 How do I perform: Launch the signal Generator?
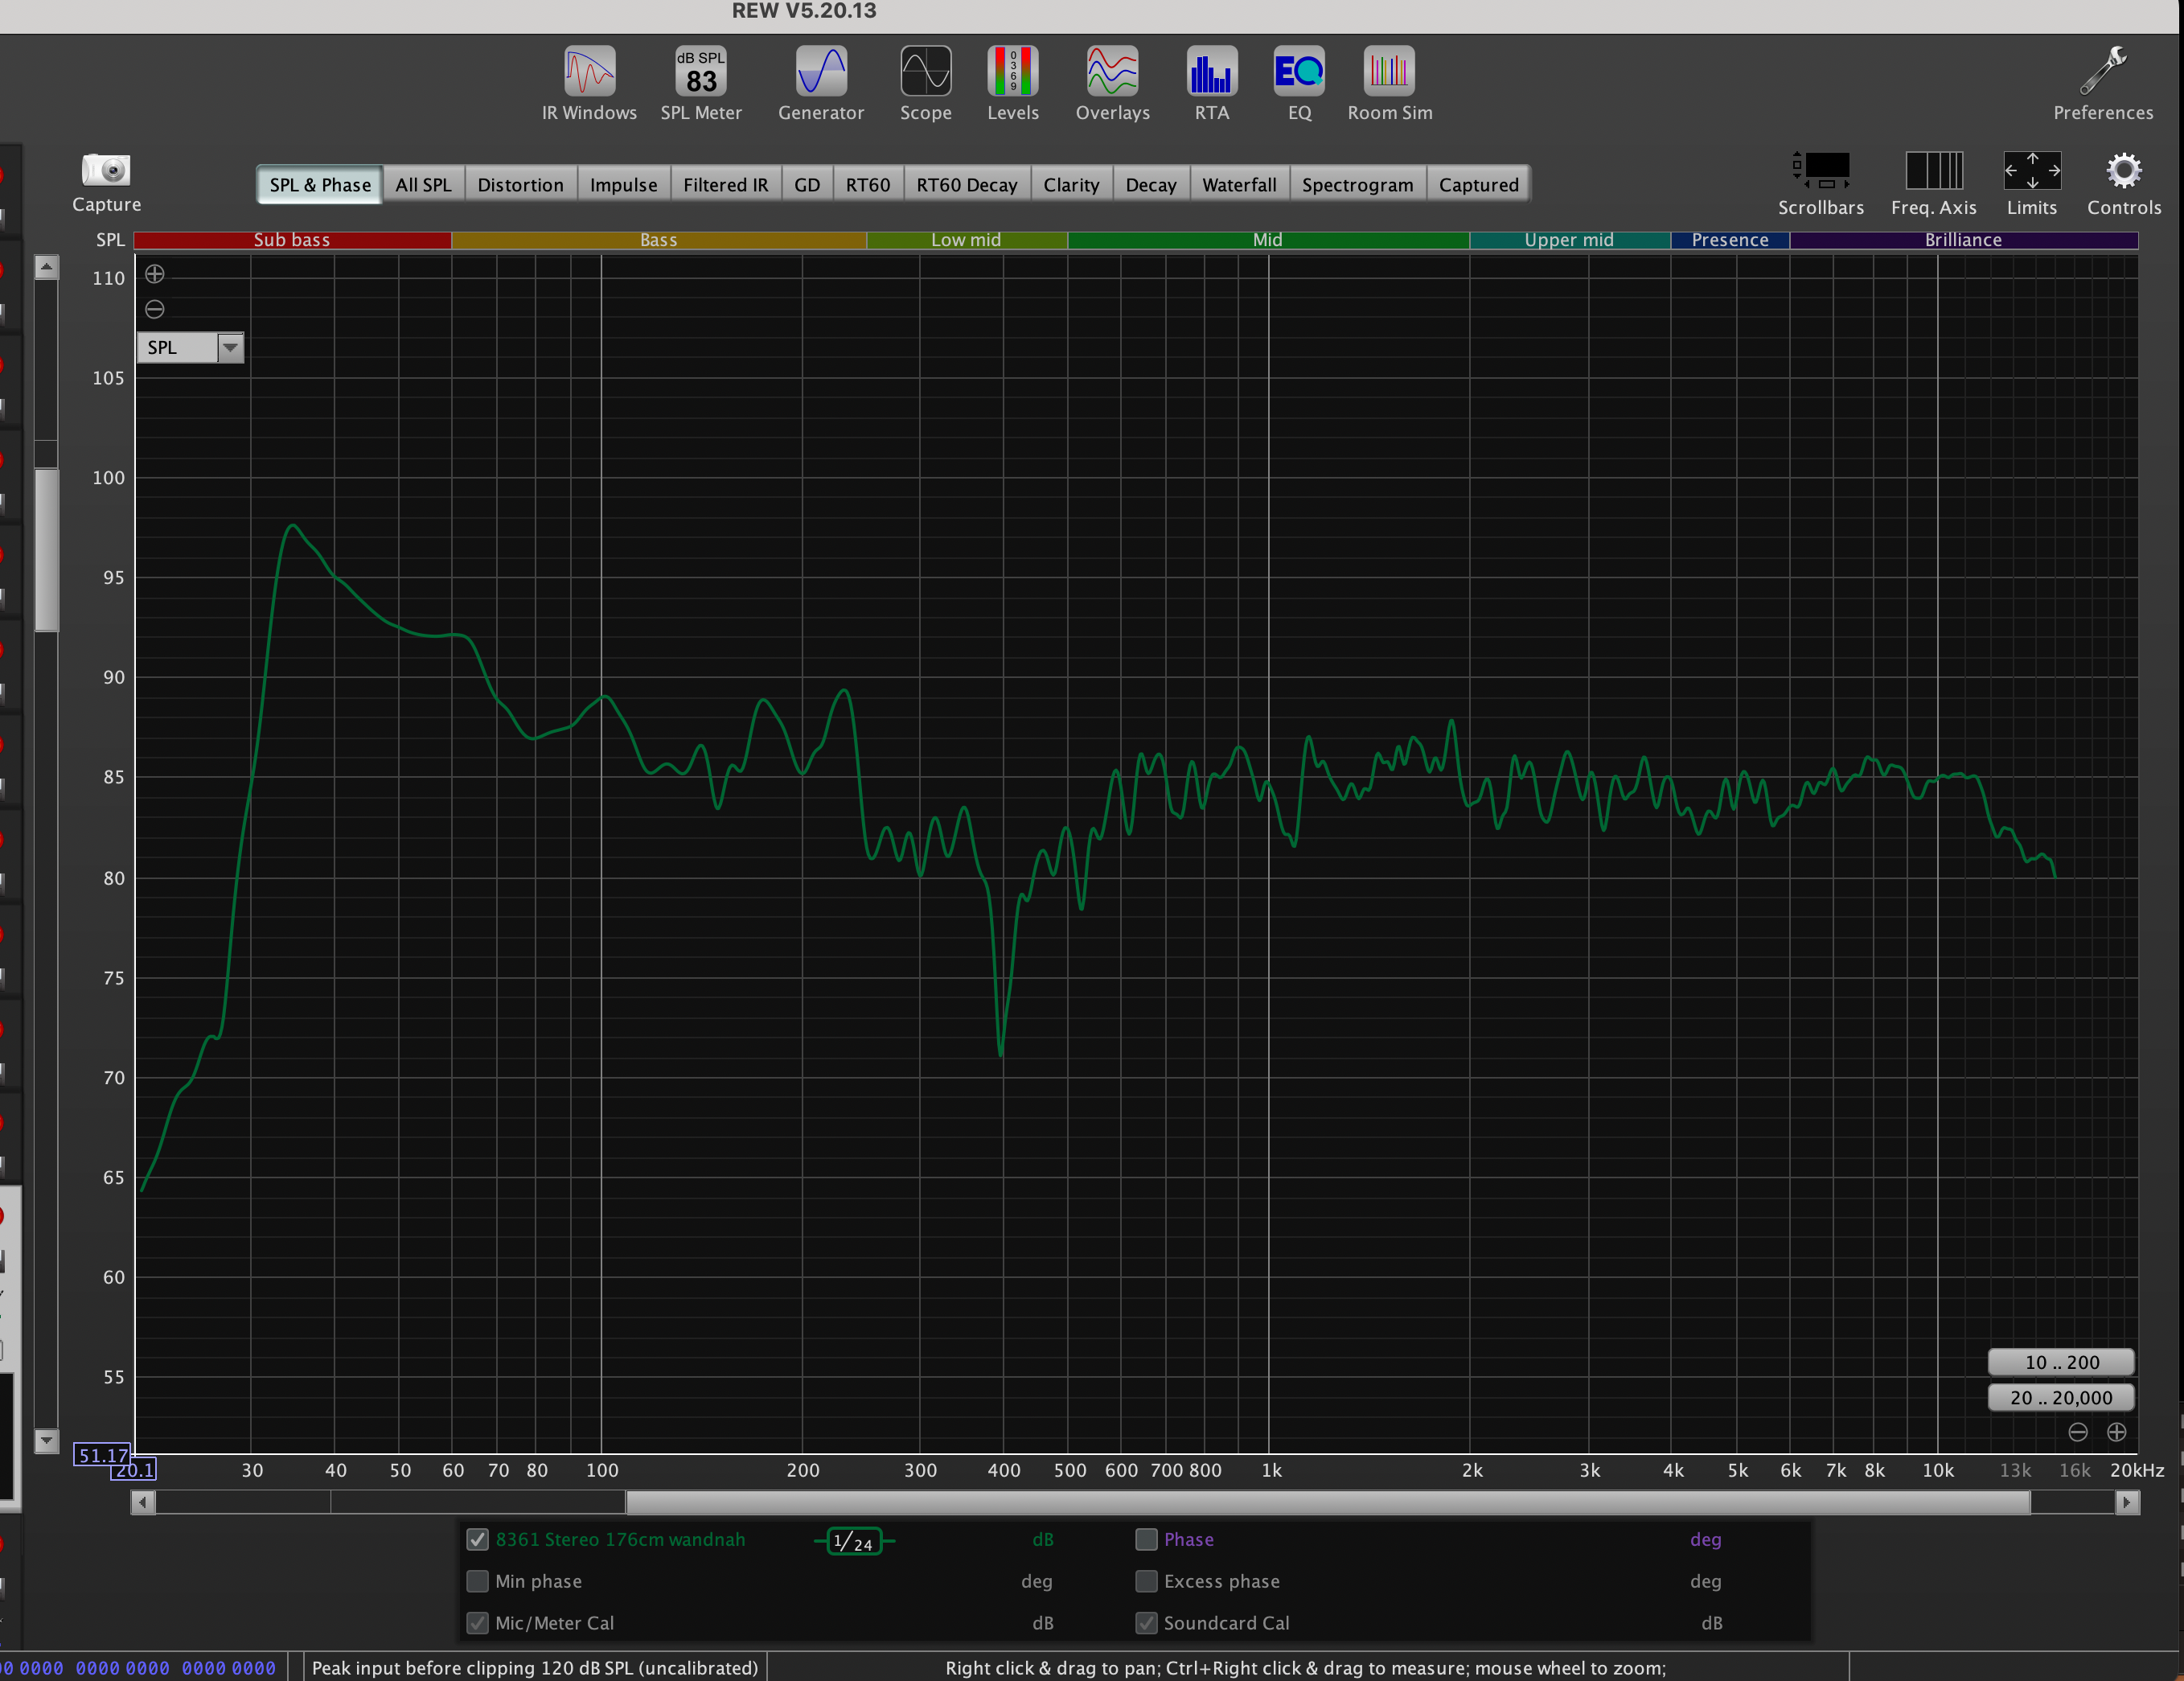821,72
